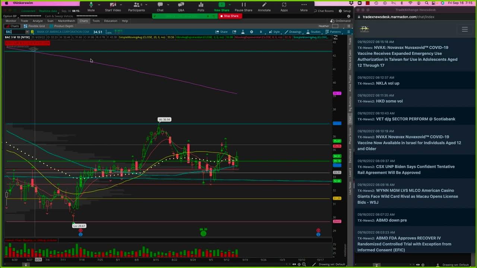Screen dimensions: 477x268
Task: Open the Product Depth sub-tab
Action: click(61, 26)
